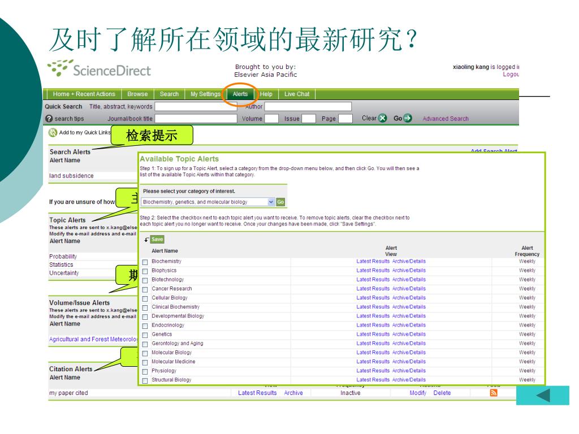The image size is (579, 434).
Task: Click Modify for my paper cited alert
Action: (x=418, y=393)
